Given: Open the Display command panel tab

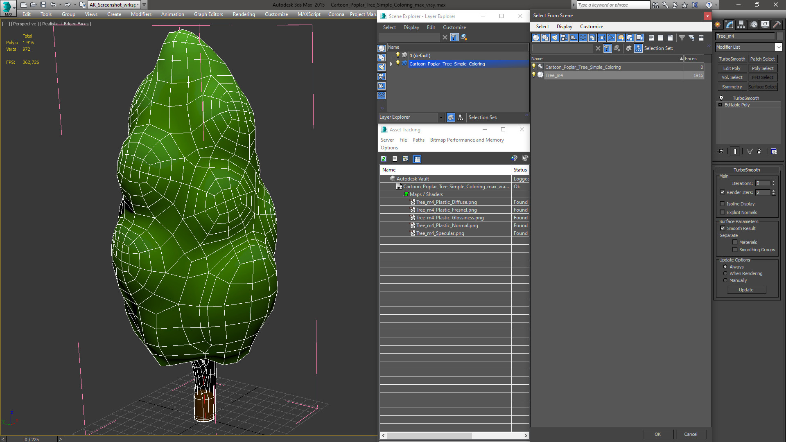Looking at the screenshot, I should tap(765, 25).
